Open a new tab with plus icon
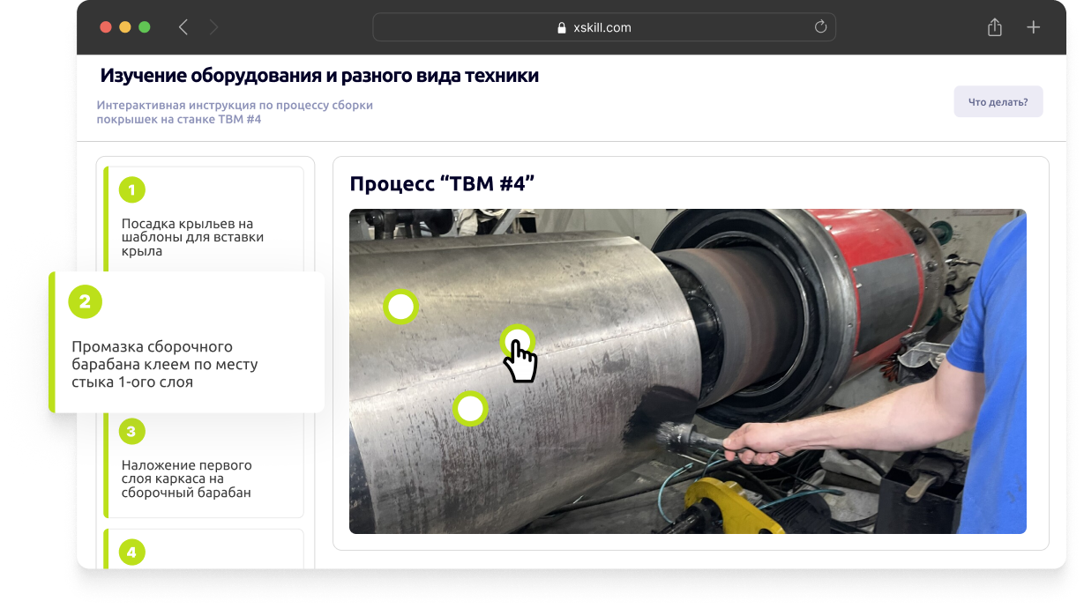This screenshot has width=1084, height=608. [1034, 27]
